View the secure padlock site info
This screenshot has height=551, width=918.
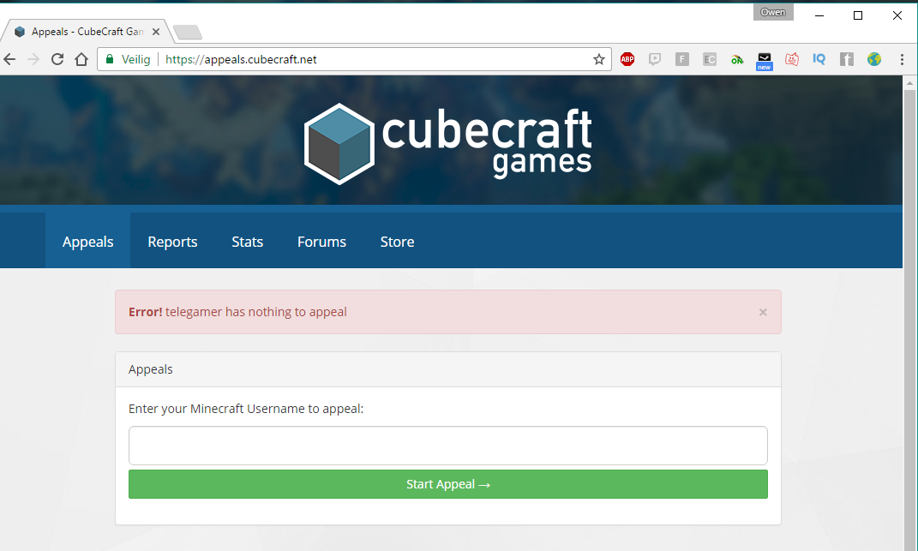pos(110,59)
